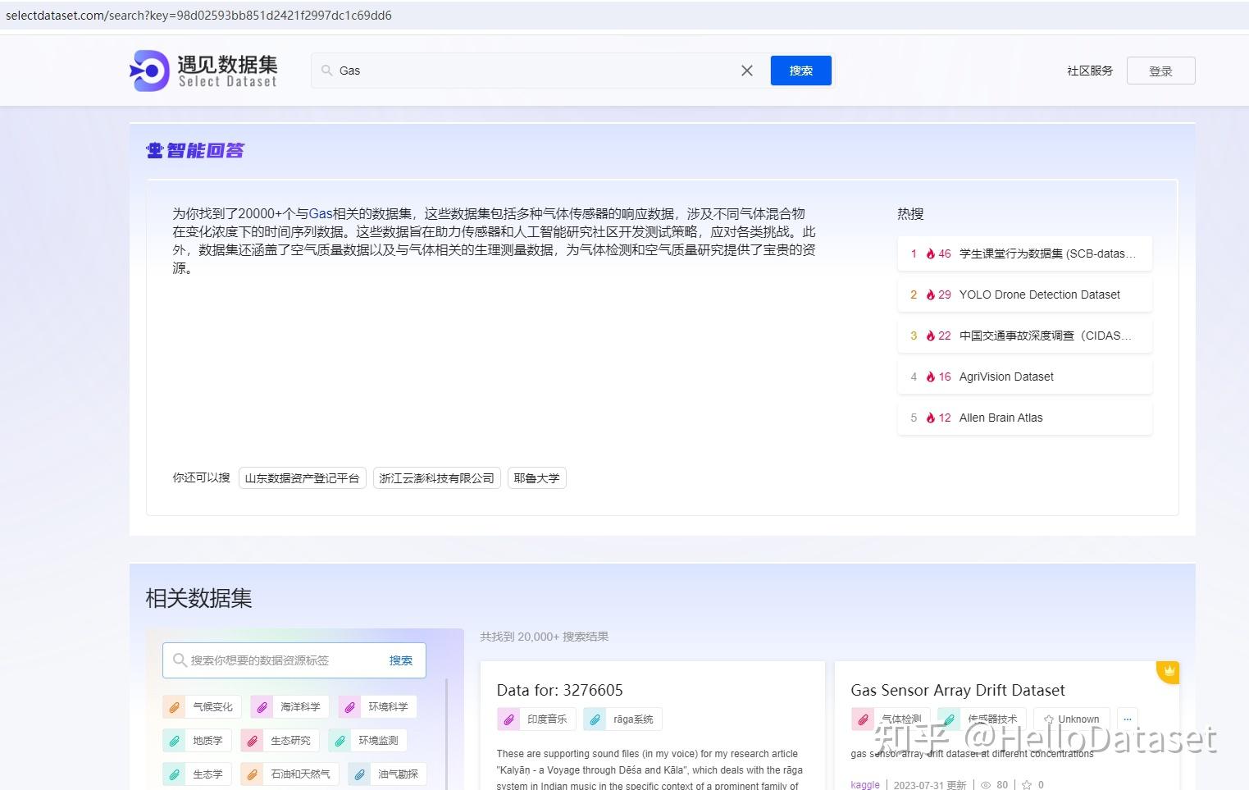
Task: Toggle the favorite star on Gas Sensor Array Drift Dataset
Action: [x=1028, y=784]
